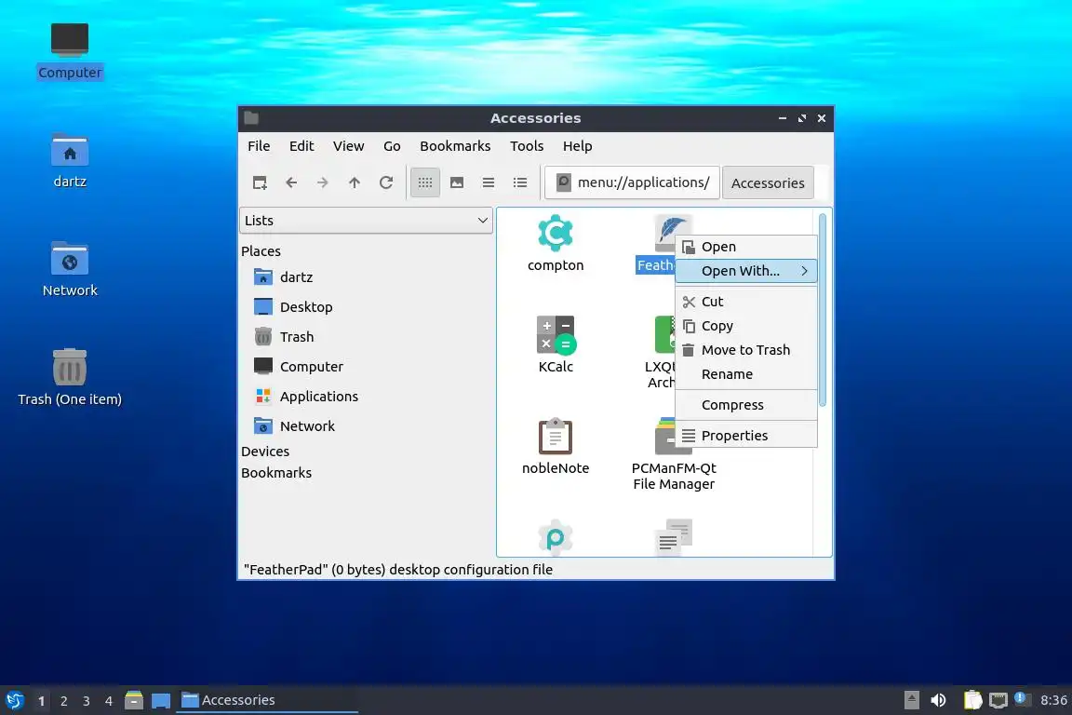The image size is (1072, 715).
Task: Switch to virtual desktop 1
Action: pyautogui.click(x=42, y=701)
